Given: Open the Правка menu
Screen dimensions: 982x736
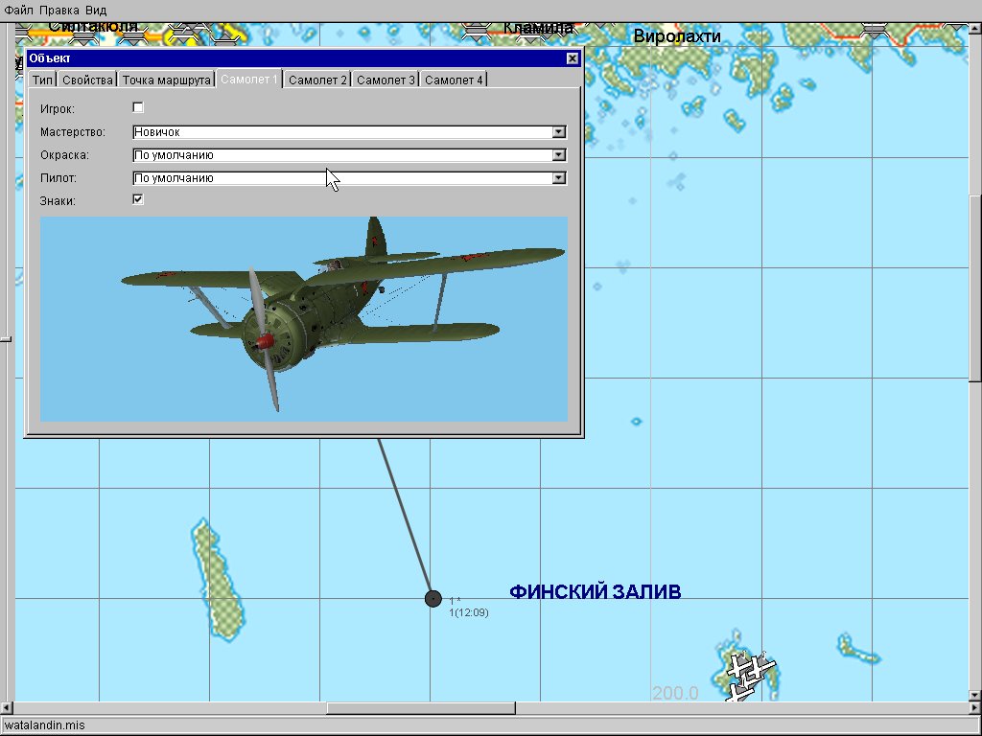Looking at the screenshot, I should 59,10.
